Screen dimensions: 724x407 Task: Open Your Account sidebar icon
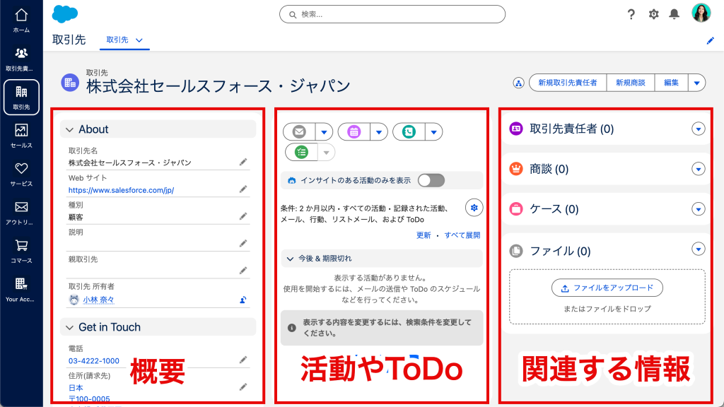click(21, 290)
